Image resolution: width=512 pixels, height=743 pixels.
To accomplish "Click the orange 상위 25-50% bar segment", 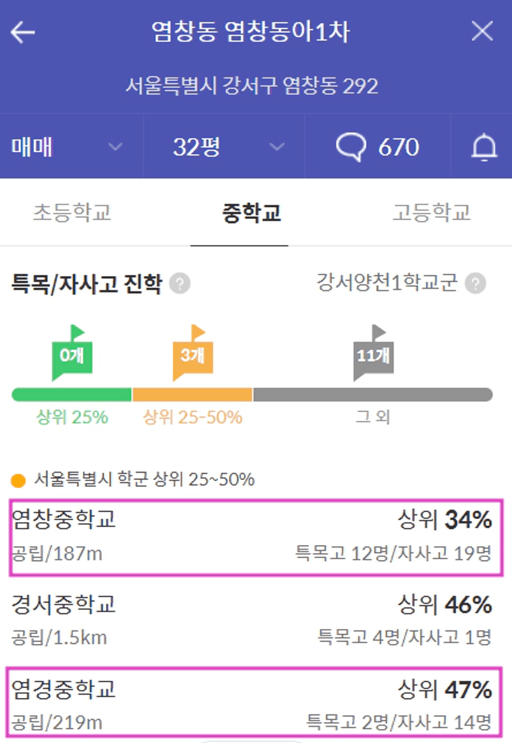I will 193,395.
